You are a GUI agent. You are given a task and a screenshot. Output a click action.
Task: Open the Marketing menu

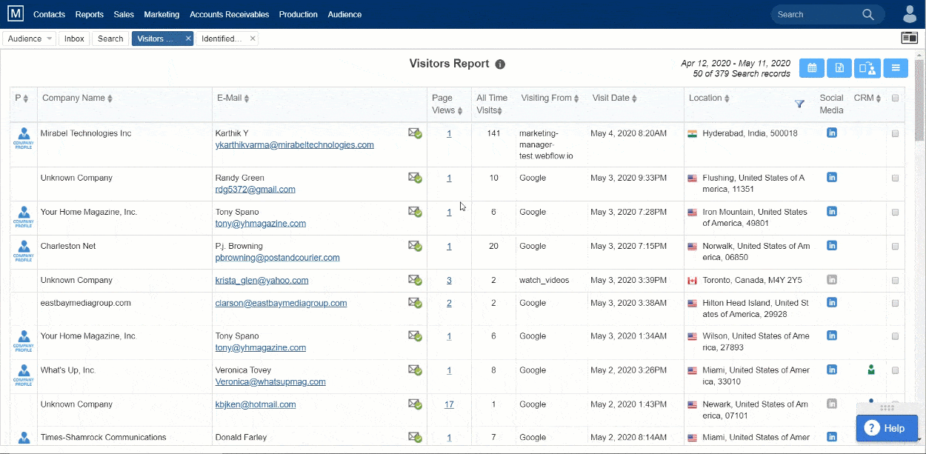pos(161,14)
